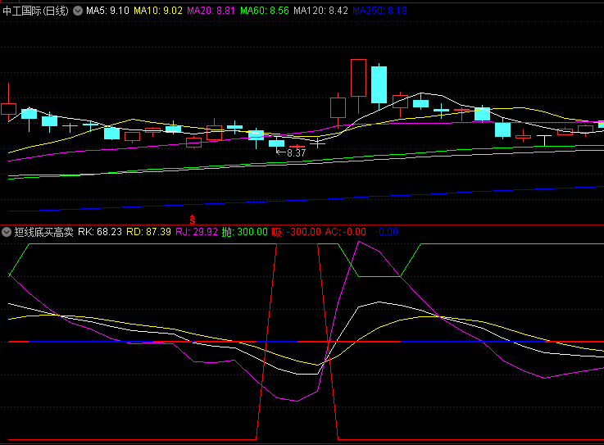Screen dimensions: 604x445
Task: Select the large cyan candlestick after the peak
Action: point(379,84)
